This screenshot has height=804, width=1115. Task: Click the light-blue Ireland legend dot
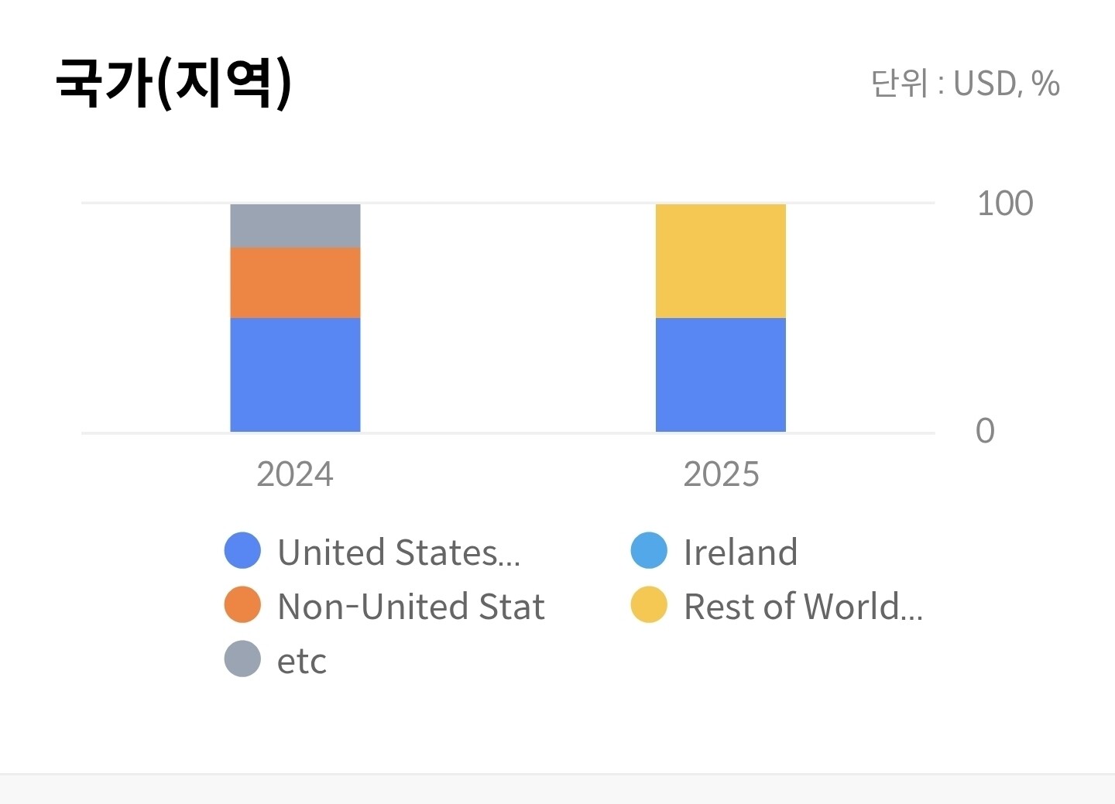point(649,551)
